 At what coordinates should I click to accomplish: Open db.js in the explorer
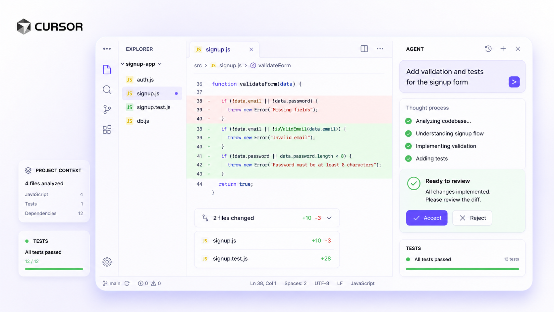click(x=152, y=121)
